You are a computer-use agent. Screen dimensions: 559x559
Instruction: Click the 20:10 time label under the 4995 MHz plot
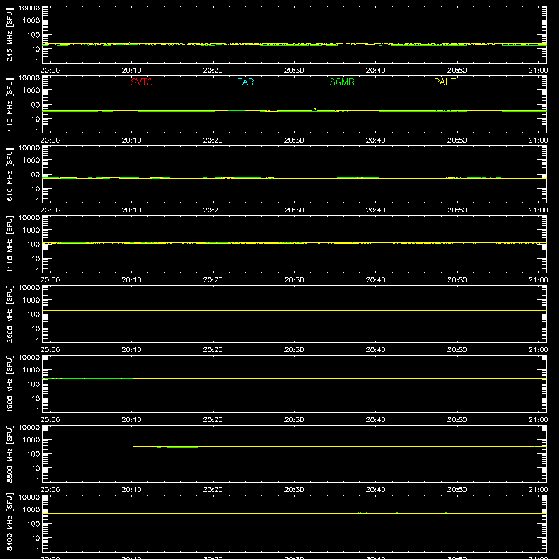point(131,420)
